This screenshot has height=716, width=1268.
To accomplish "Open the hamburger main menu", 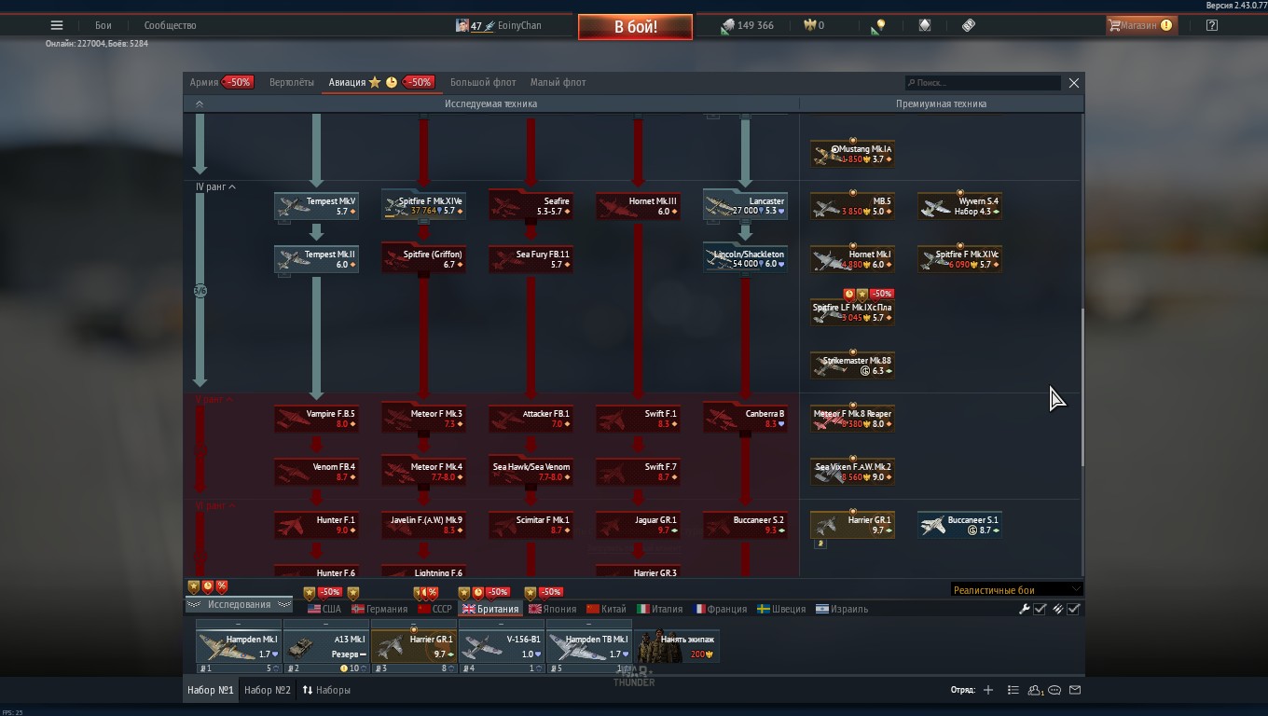I will (x=57, y=26).
